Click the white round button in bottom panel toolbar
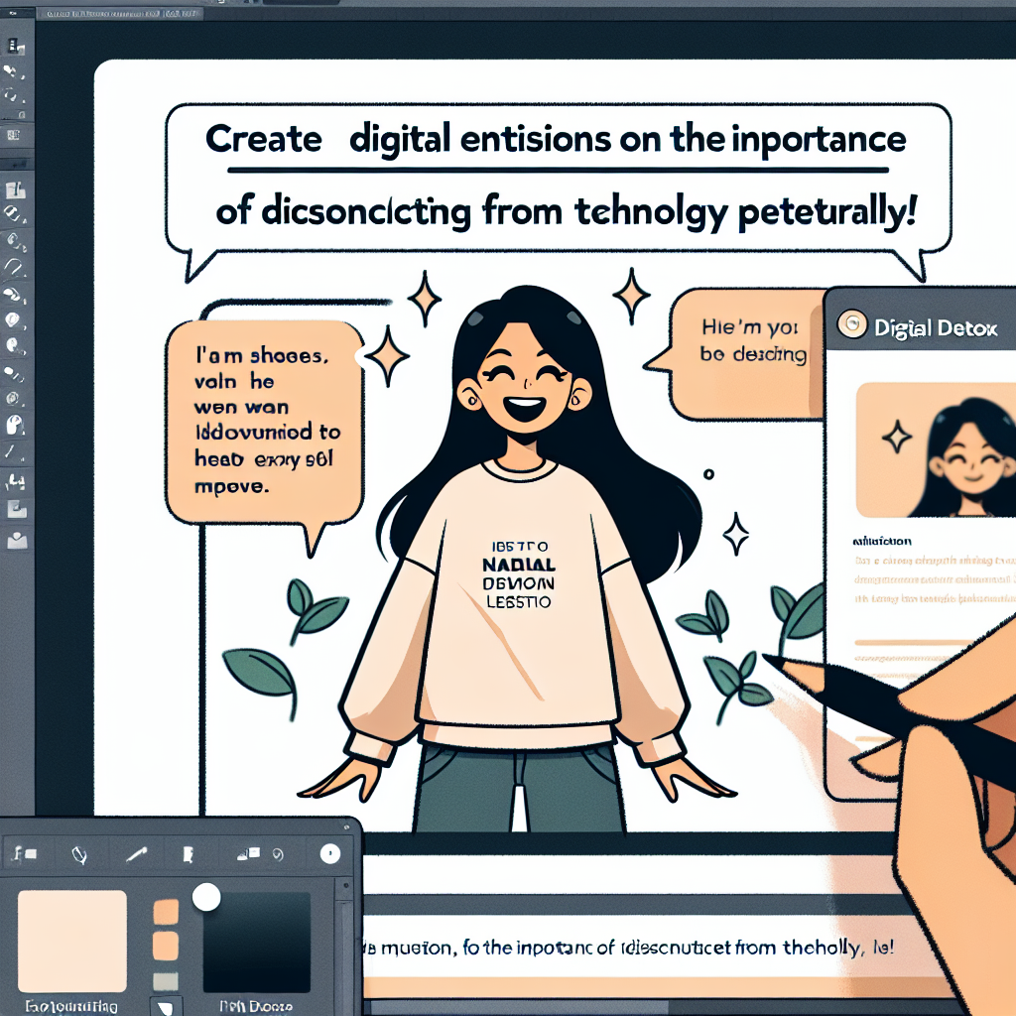 click(x=330, y=853)
